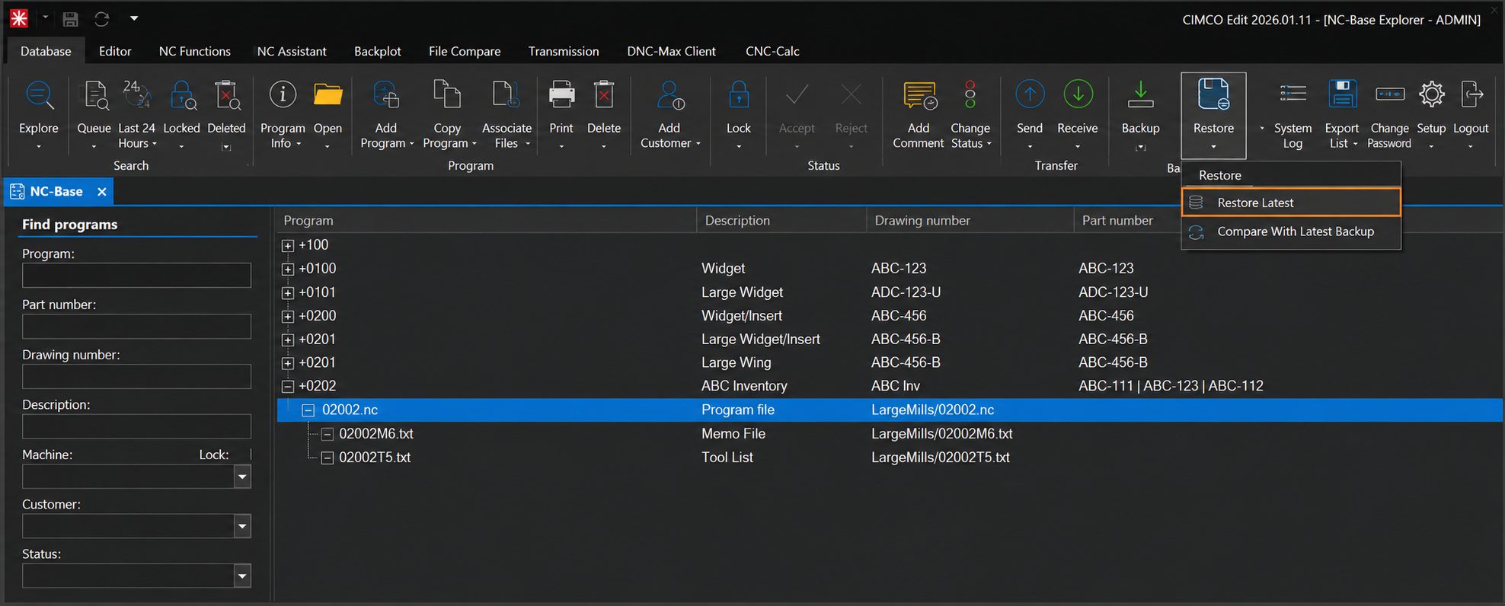Image resolution: width=1505 pixels, height=606 pixels.
Task: Open the Machine dropdown
Action: click(x=242, y=477)
